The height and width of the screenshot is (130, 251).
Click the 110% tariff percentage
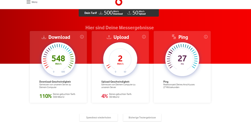46,96
